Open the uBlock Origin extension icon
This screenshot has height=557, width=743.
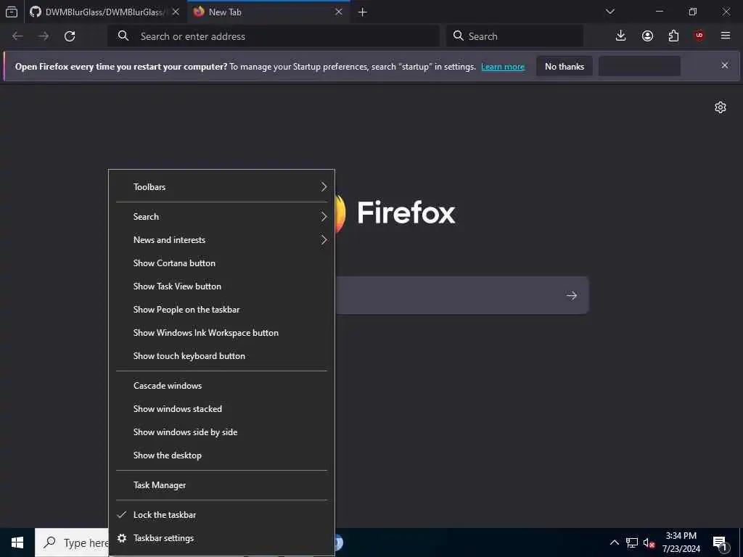(x=699, y=36)
